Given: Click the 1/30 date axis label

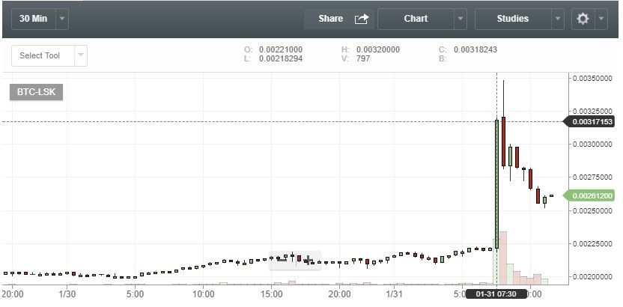Looking at the screenshot, I should coord(67,294).
